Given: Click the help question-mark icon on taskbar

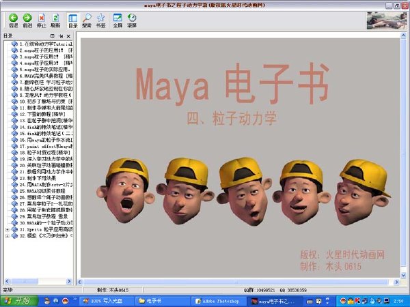Looking at the screenshot, I should click(318, 302).
